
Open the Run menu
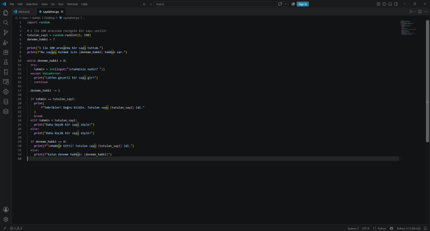click(61, 4)
